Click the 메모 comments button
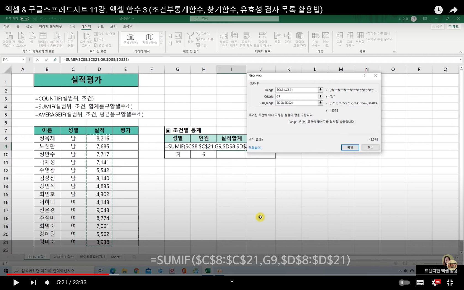The height and width of the screenshot is (290, 464). tap(454, 27)
